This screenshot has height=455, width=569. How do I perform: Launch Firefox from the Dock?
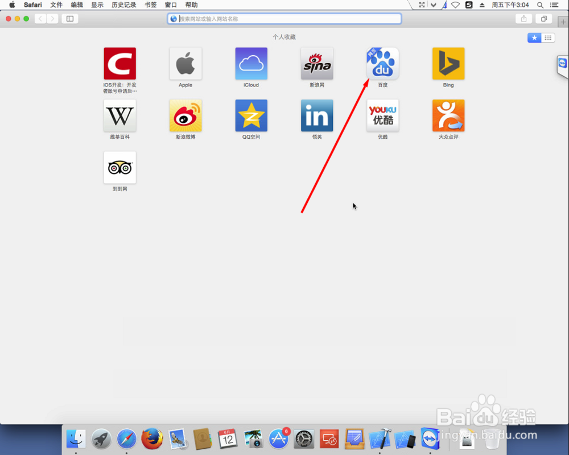click(x=152, y=439)
